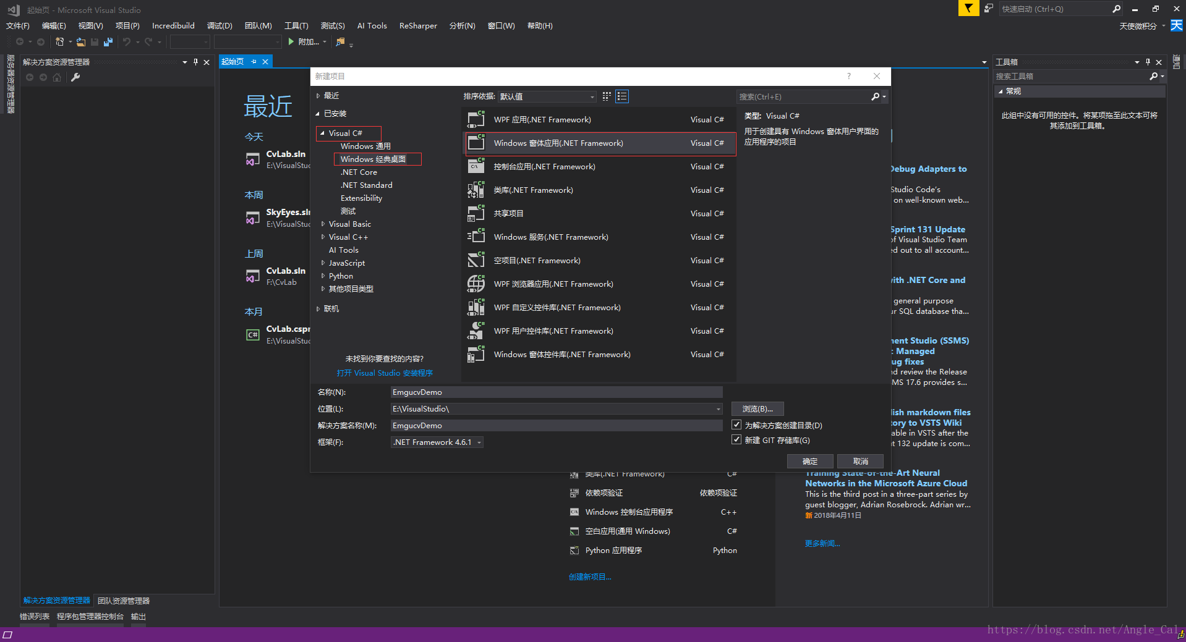Open the 文件(F) menu
Image resolution: width=1186 pixels, height=642 pixels.
click(x=17, y=25)
